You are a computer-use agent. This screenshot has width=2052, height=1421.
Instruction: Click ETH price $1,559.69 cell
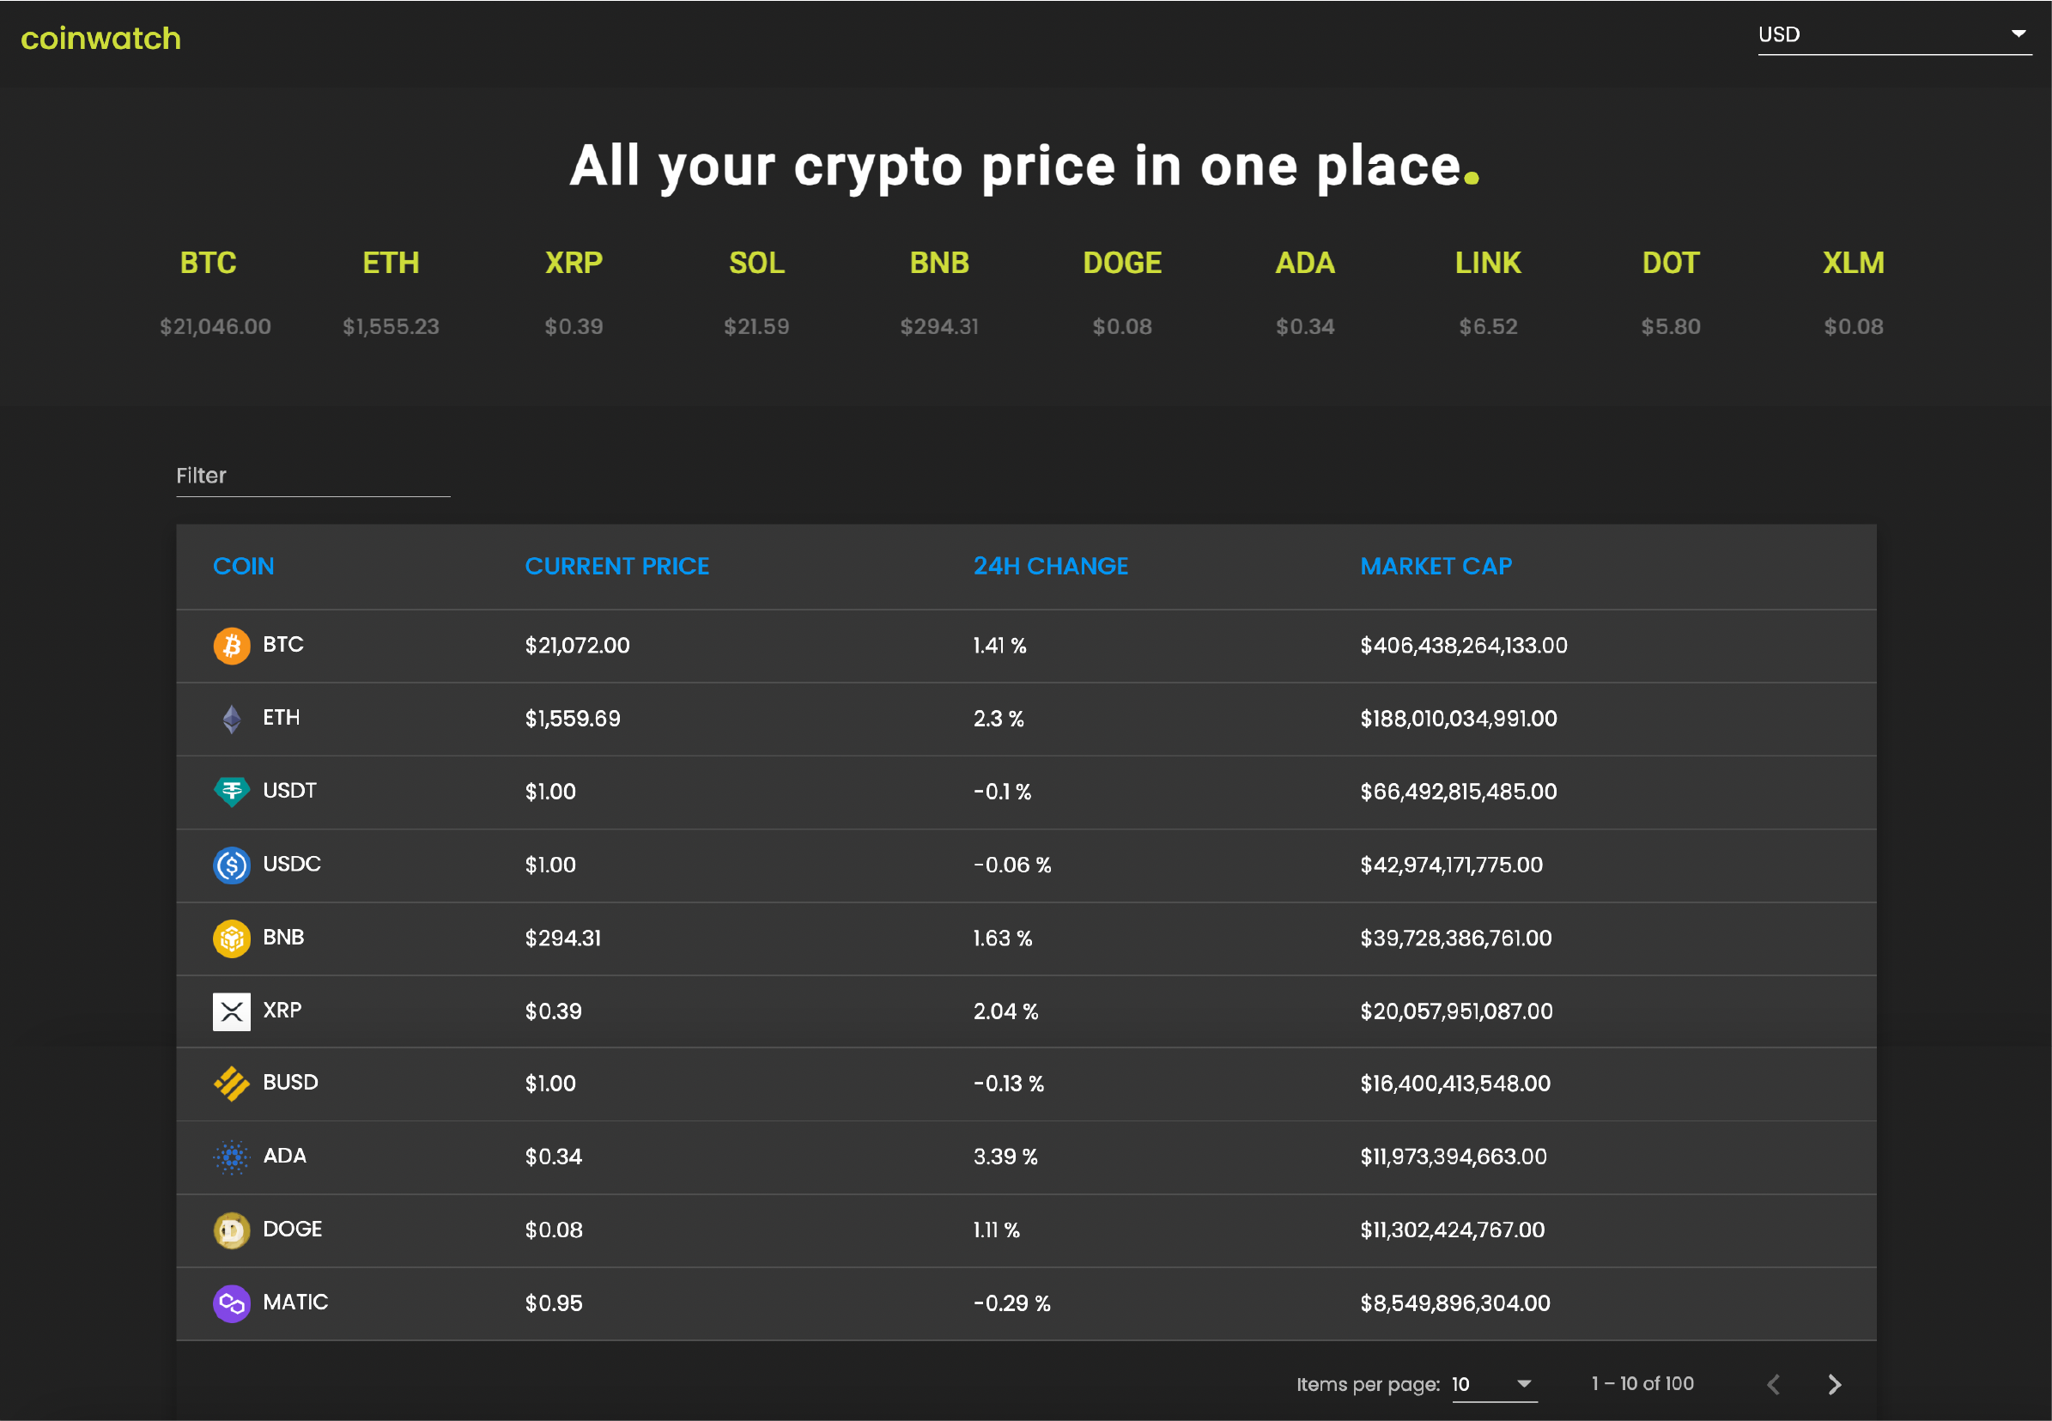tap(573, 719)
